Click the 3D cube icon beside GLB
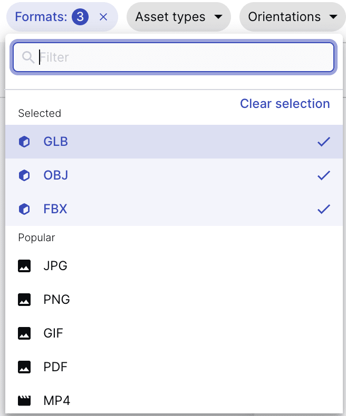This screenshot has width=346, height=416. pyautogui.click(x=24, y=142)
